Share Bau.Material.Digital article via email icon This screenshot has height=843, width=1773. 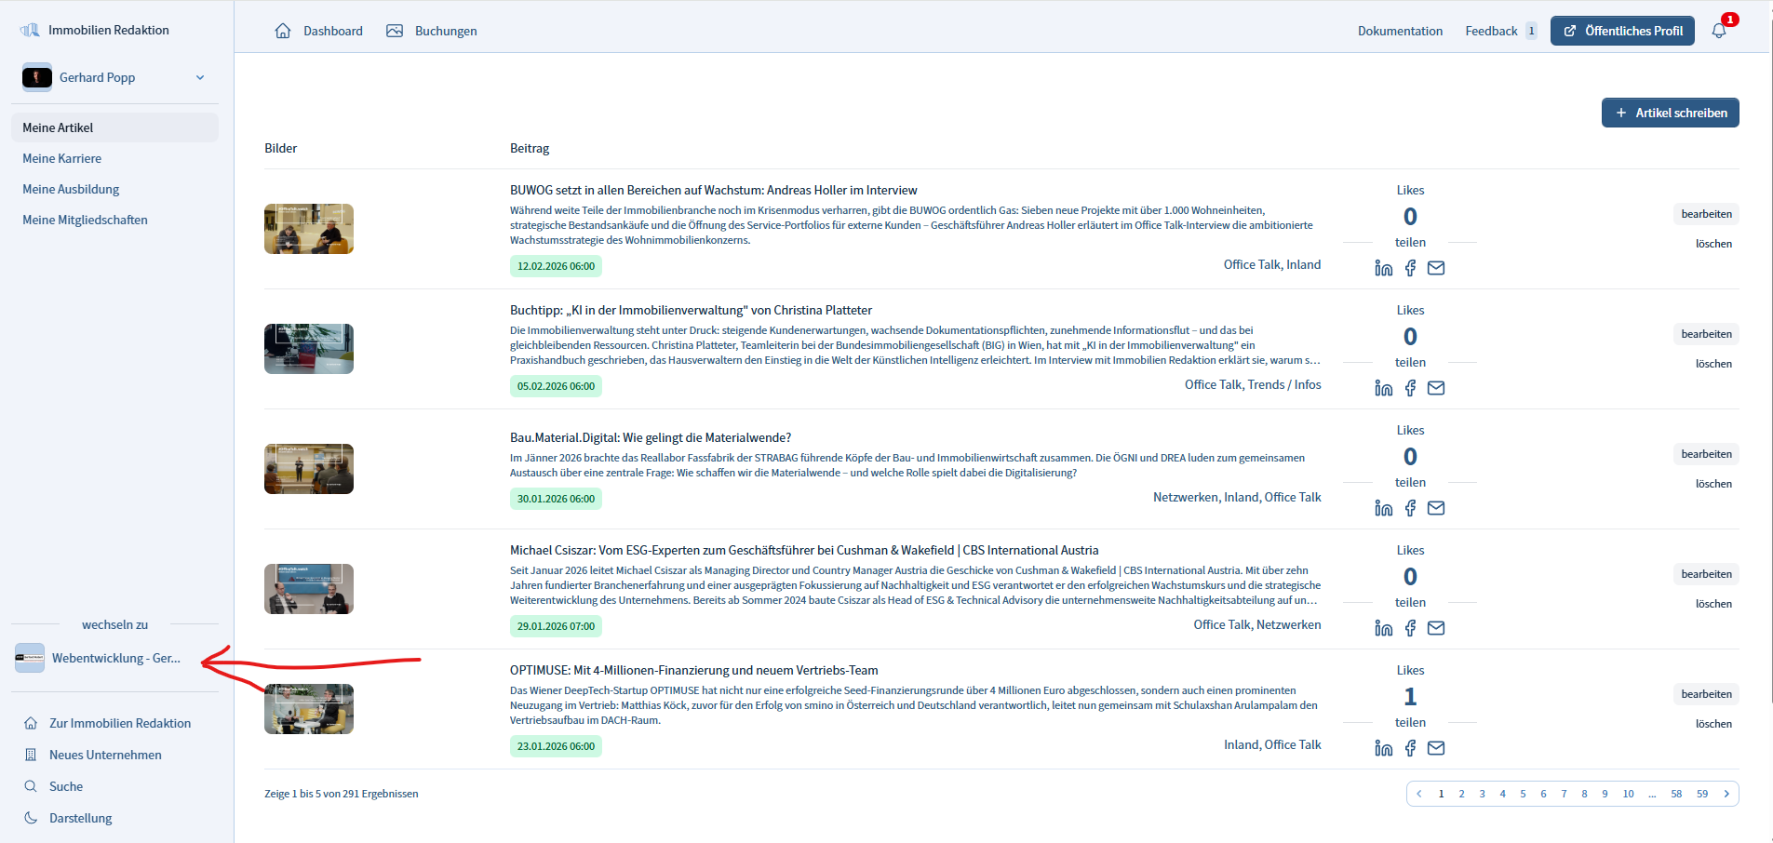[x=1436, y=508]
